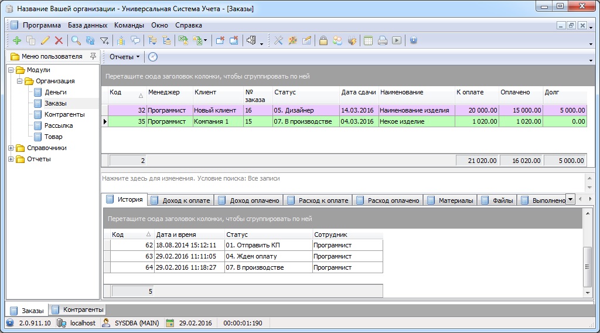
Task: Open the База данных menu
Action: [88, 25]
